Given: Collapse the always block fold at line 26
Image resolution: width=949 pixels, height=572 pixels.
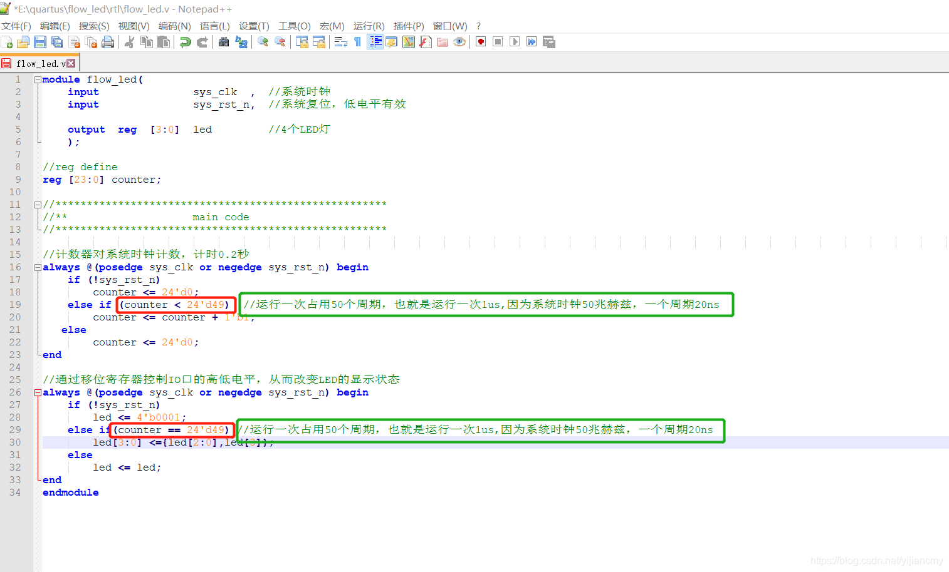Looking at the screenshot, I should click(x=38, y=392).
